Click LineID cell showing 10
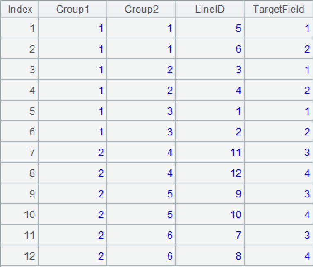The height and width of the screenshot is (267, 313). click(210, 214)
